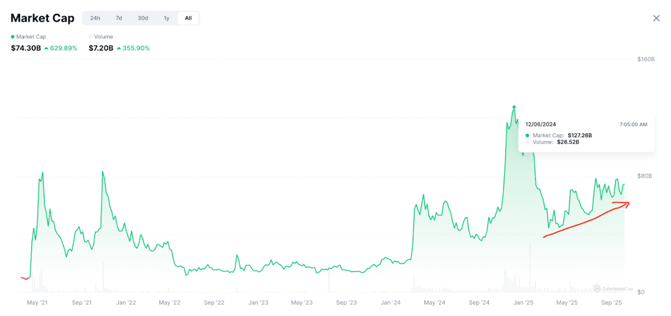Viewport: 671px width, 316px height.
Task: Toggle the Market Cap legend green dot
Action: tap(13, 37)
